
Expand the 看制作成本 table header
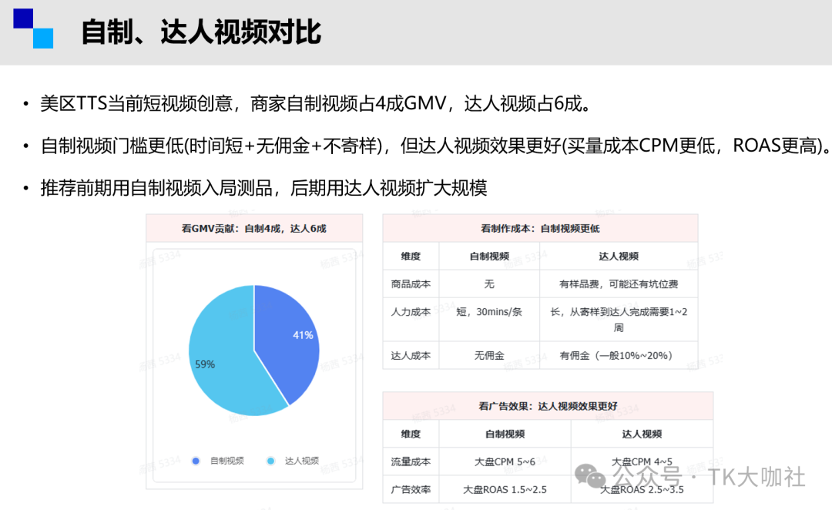(541, 228)
